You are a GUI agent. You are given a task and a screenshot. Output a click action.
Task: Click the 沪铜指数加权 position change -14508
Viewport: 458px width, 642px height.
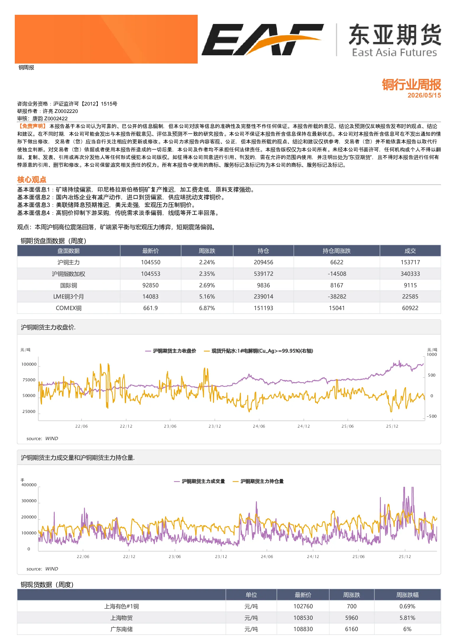tap(337, 274)
